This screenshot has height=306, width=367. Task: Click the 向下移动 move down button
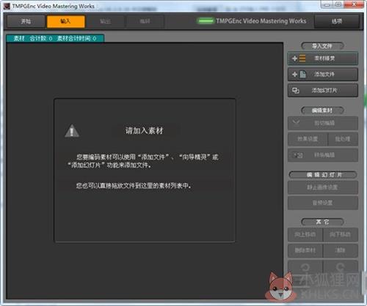click(341, 234)
